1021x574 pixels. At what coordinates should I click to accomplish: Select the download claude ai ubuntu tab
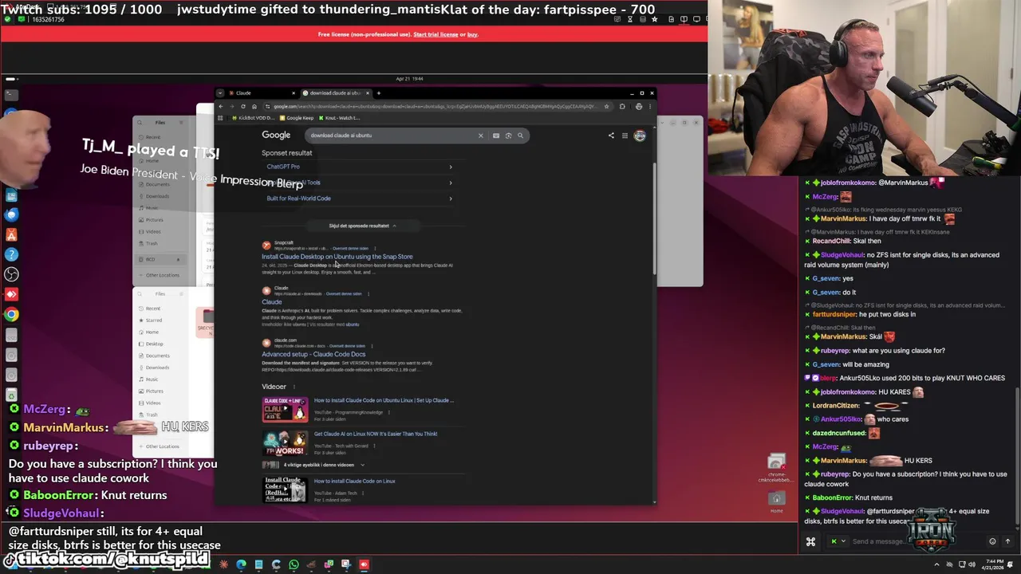click(x=335, y=93)
